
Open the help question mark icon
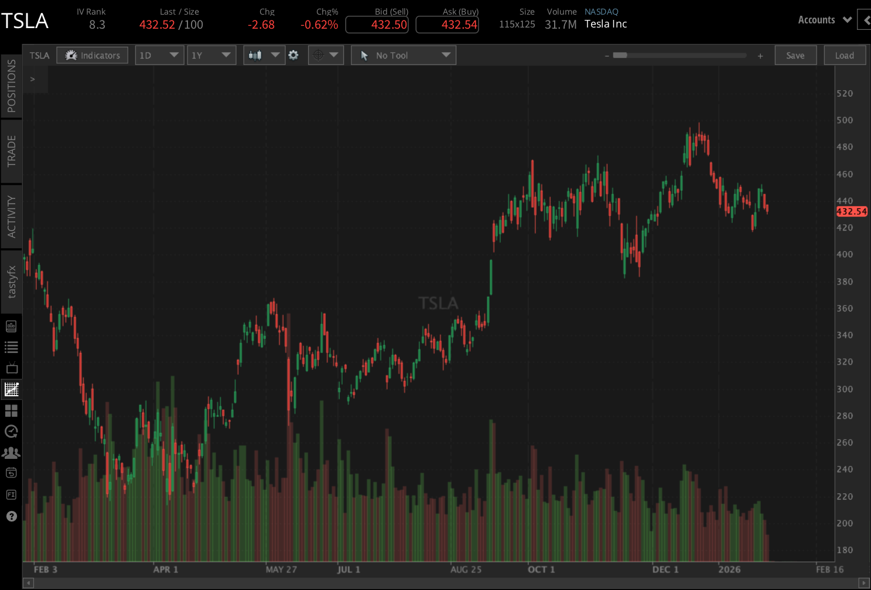pos(11,516)
